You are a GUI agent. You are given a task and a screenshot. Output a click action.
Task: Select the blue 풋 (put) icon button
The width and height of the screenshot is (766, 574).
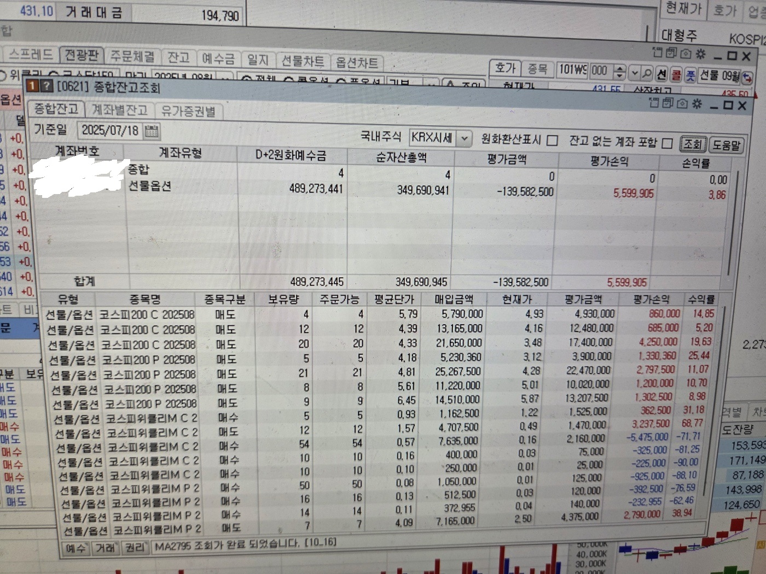(x=690, y=75)
